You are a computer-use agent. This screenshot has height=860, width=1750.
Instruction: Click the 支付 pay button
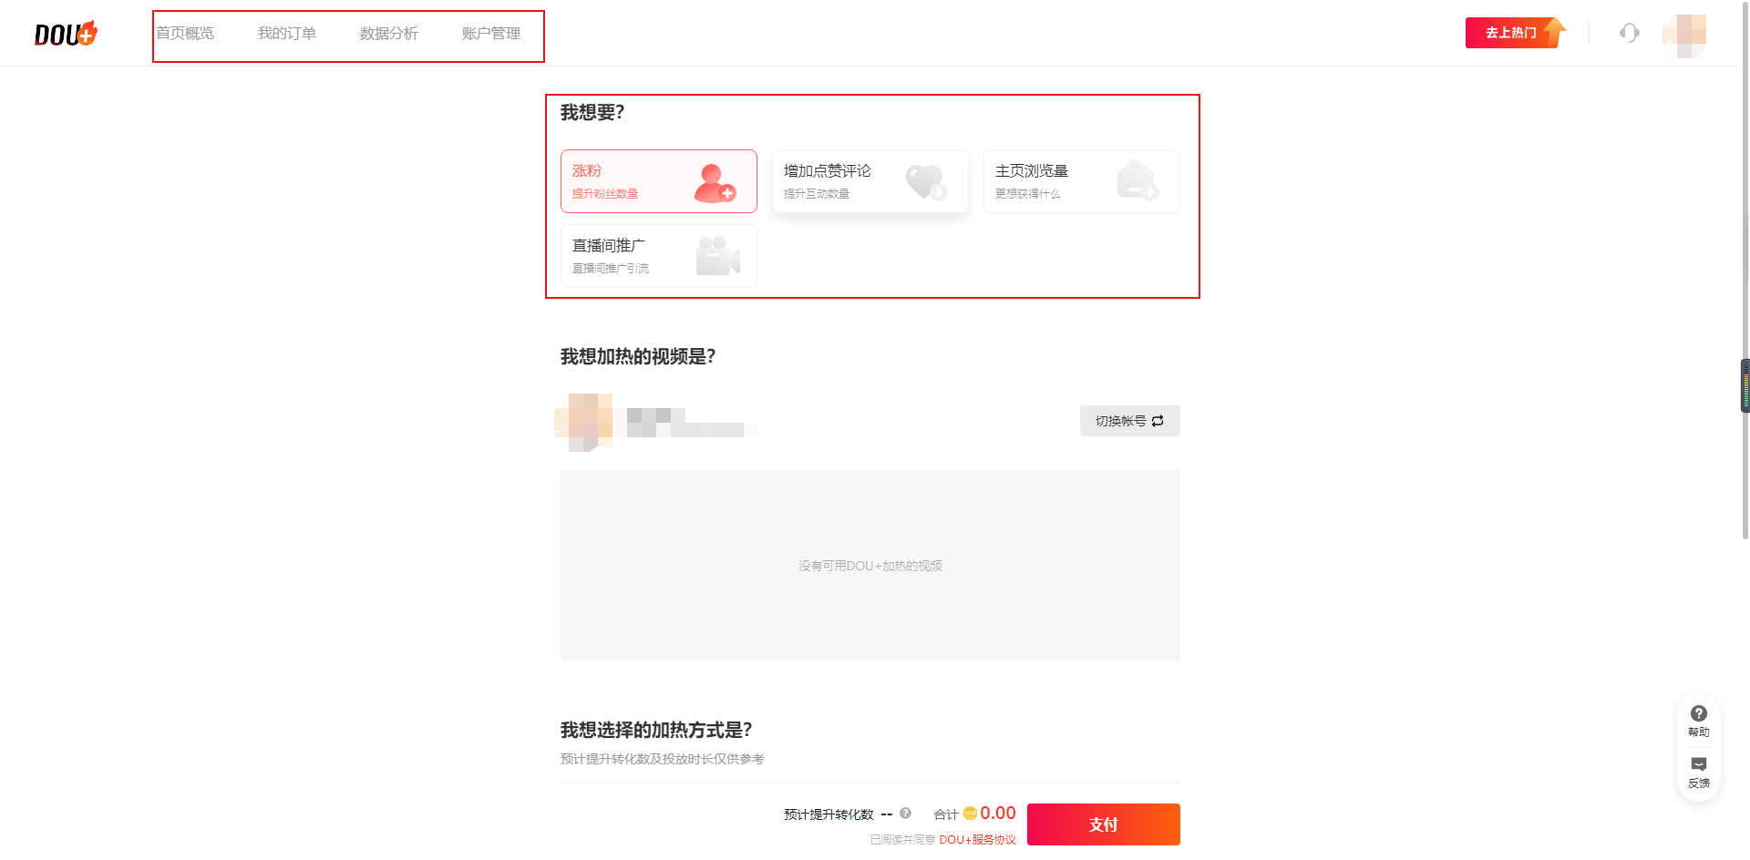[x=1103, y=824]
